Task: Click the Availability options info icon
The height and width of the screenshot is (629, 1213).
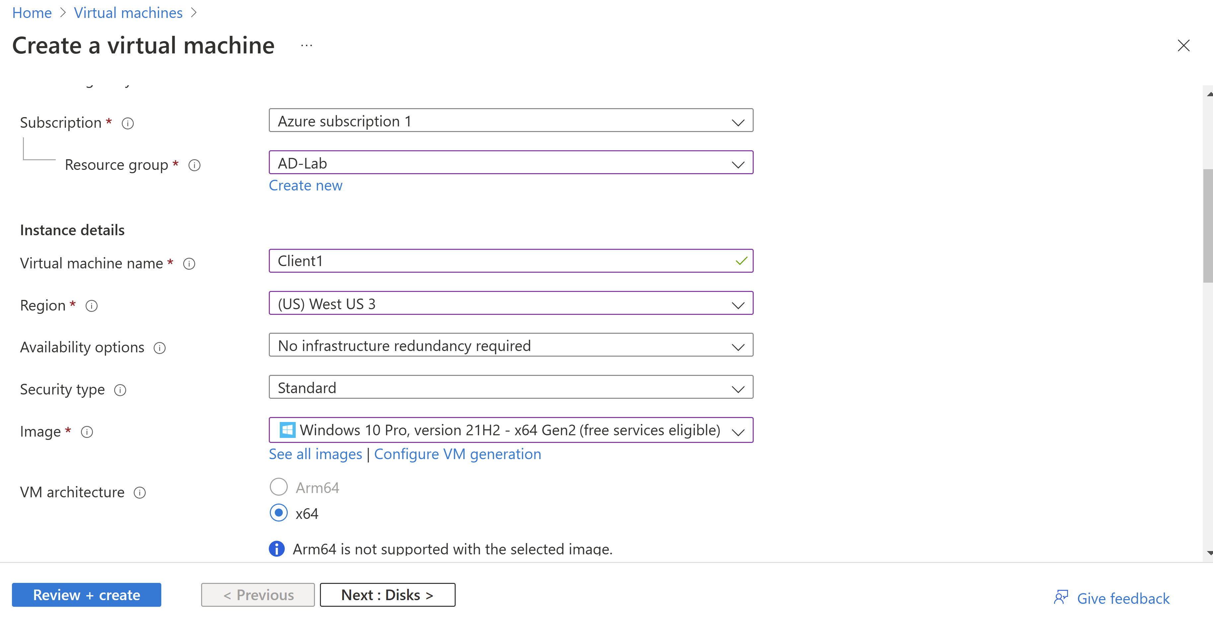Action: pyautogui.click(x=159, y=348)
